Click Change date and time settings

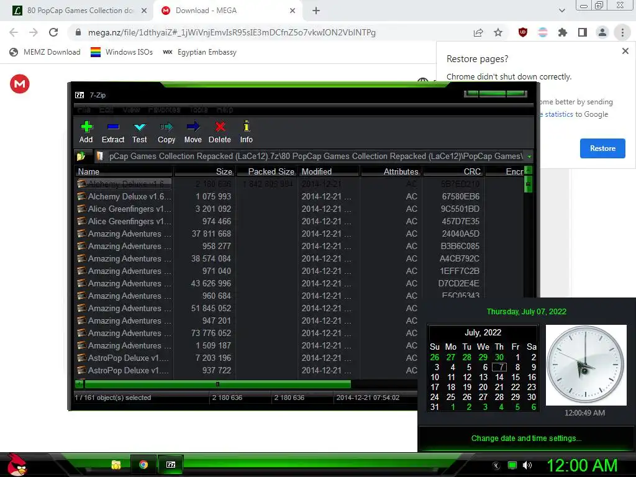[526, 438]
